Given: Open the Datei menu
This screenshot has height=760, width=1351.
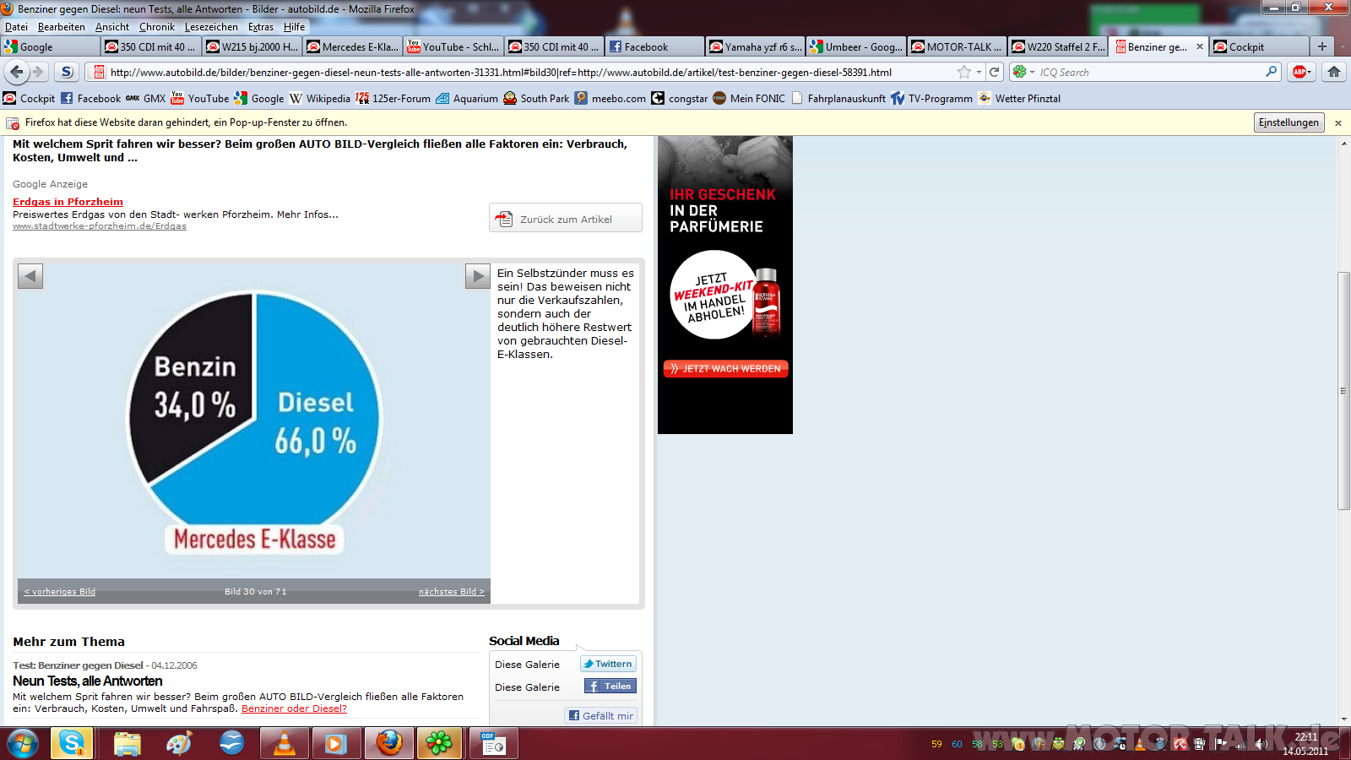Looking at the screenshot, I should pyautogui.click(x=16, y=27).
